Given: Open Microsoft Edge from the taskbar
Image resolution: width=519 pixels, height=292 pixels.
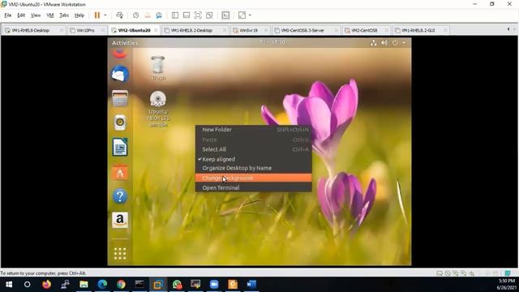Looking at the screenshot, I should (x=102, y=285).
